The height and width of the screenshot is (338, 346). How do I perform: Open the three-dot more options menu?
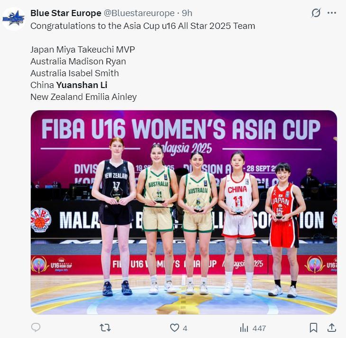tap(332, 13)
